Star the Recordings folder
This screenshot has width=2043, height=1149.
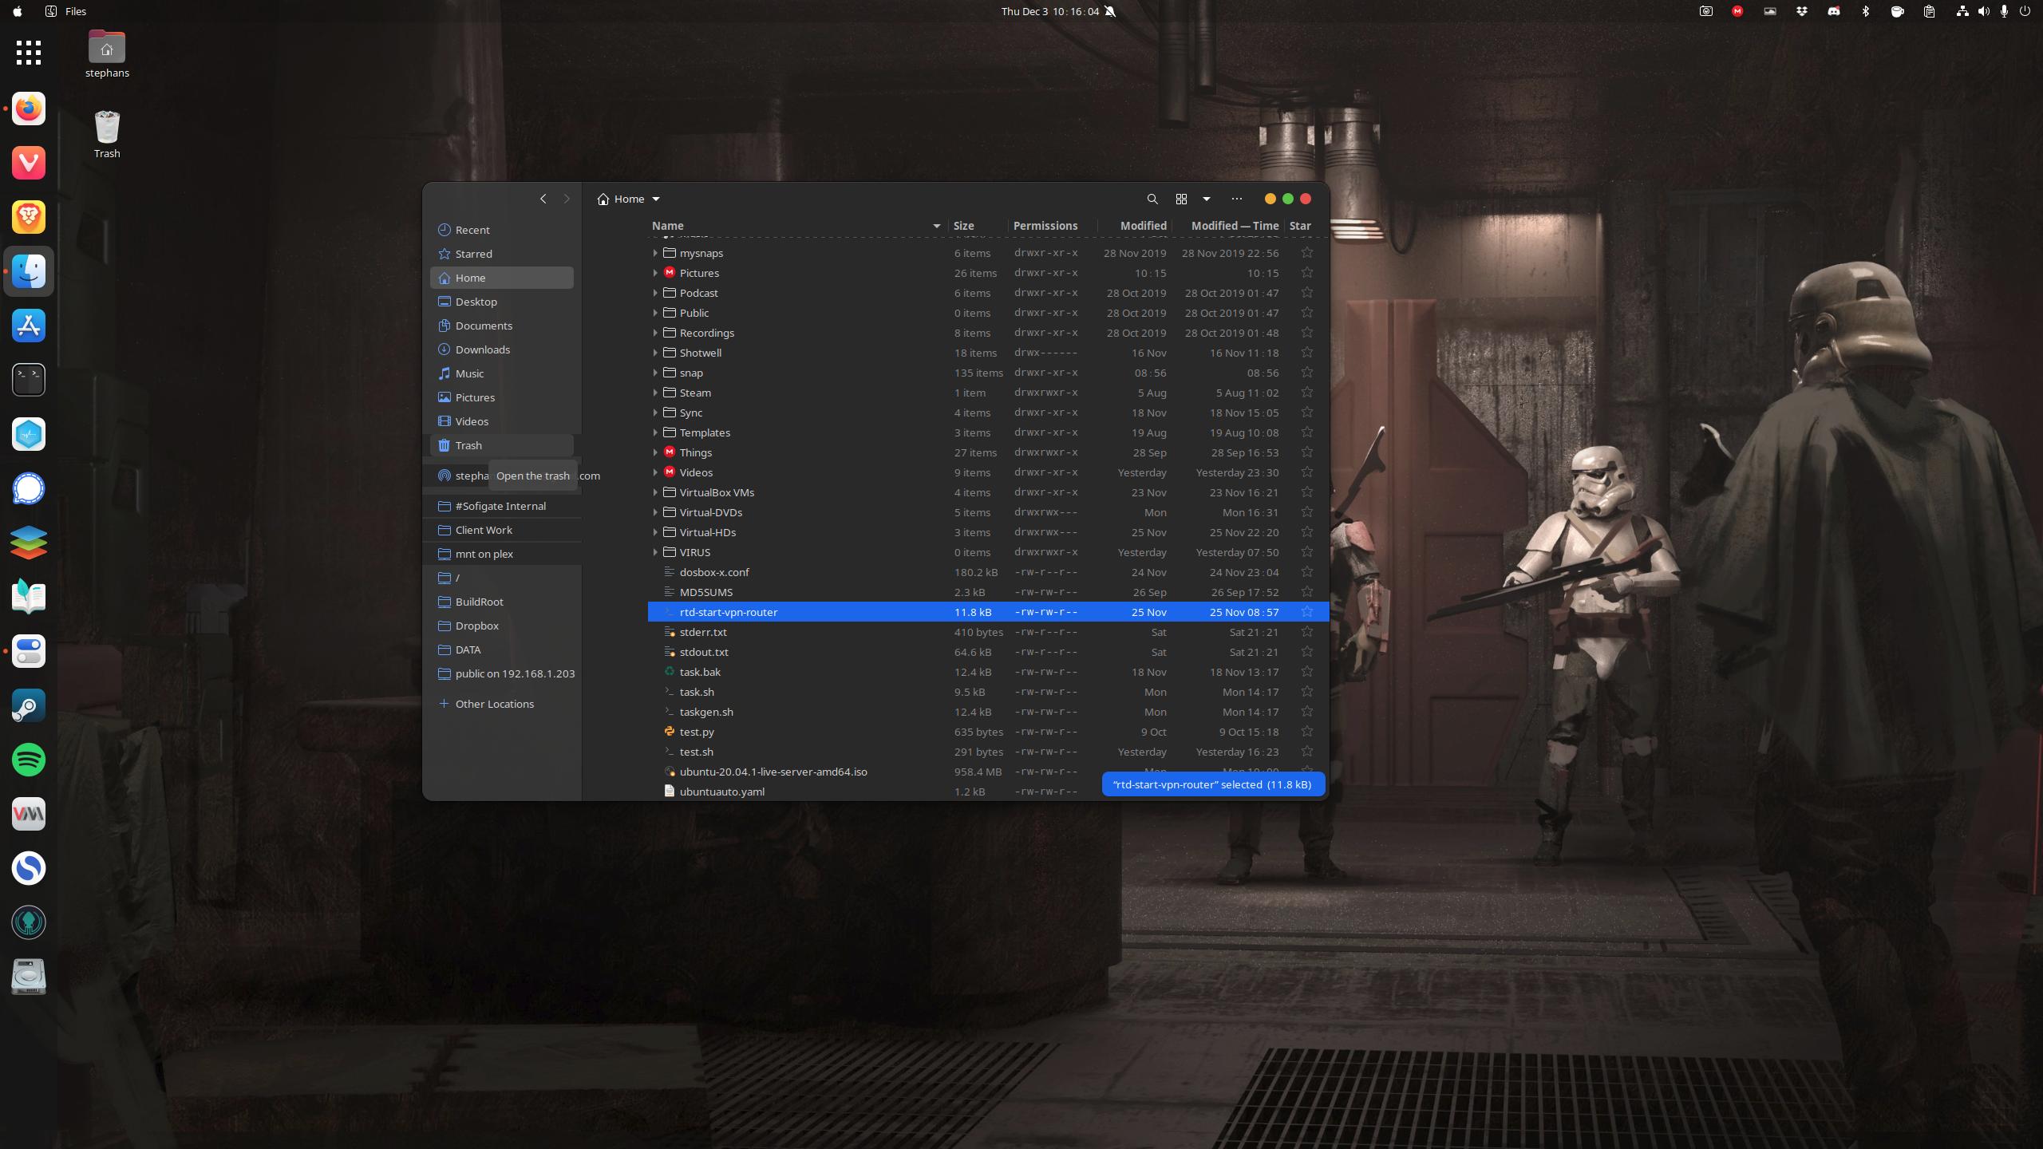pos(1306,333)
